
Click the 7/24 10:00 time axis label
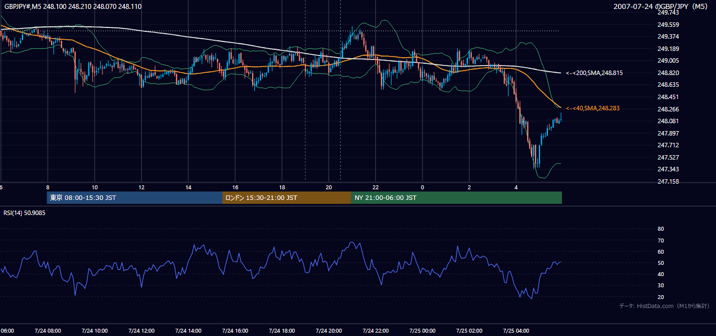(94, 330)
